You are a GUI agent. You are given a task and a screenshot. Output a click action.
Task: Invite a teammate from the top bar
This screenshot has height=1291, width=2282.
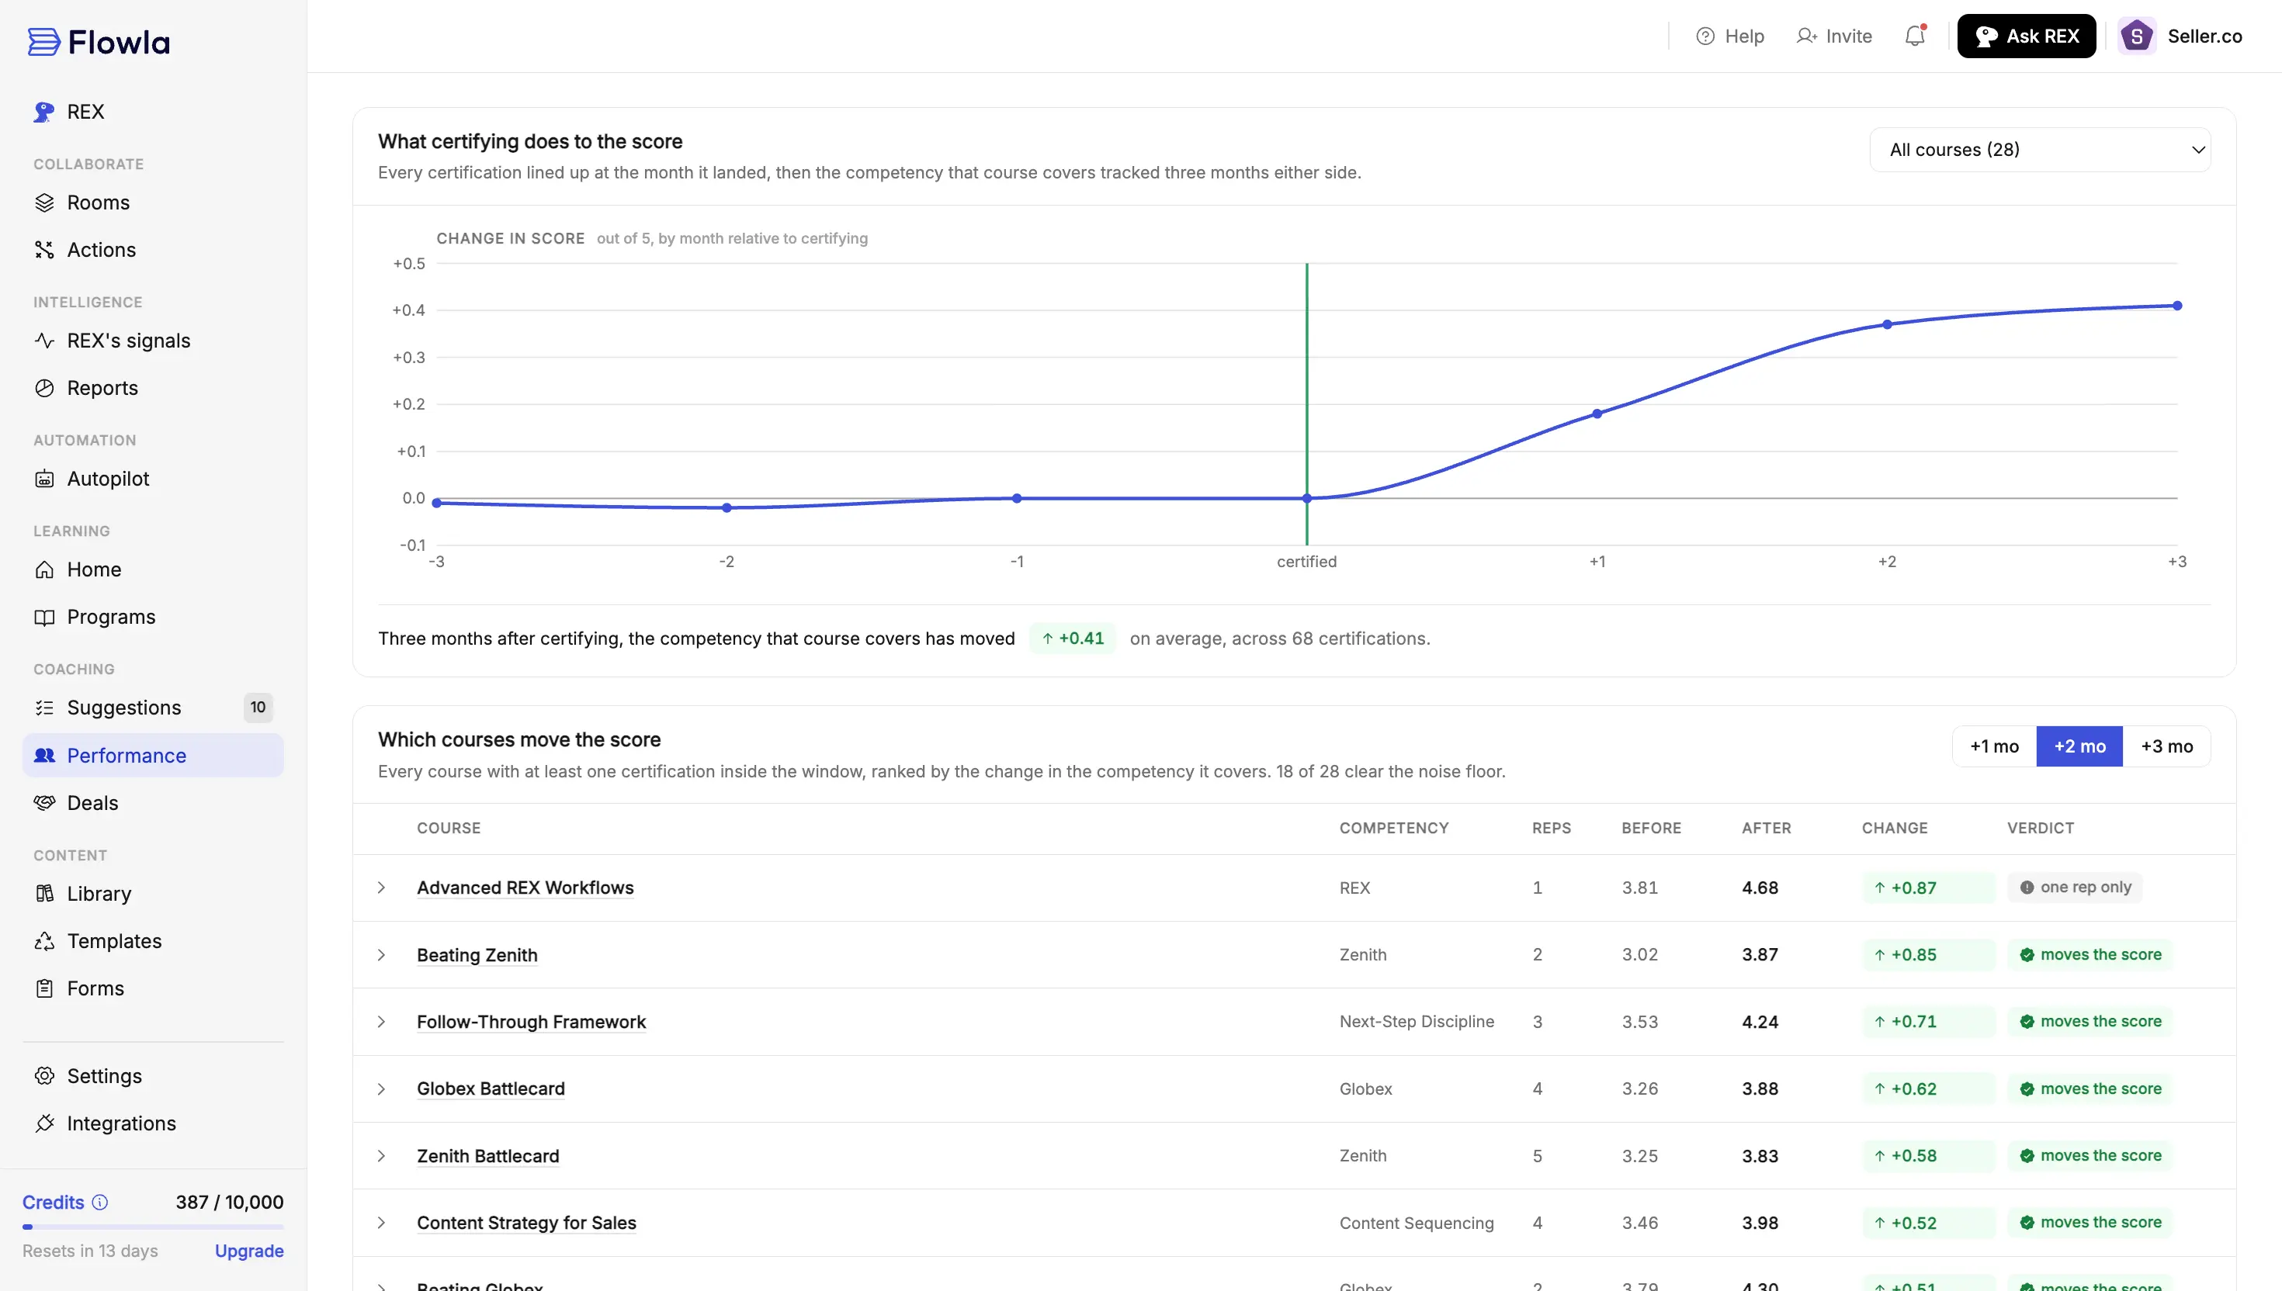[x=1834, y=36]
